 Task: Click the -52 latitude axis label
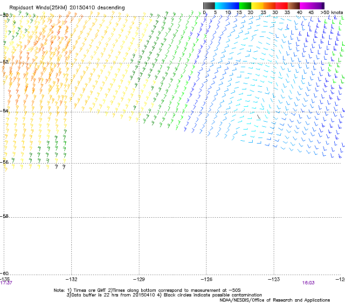pos(4,62)
